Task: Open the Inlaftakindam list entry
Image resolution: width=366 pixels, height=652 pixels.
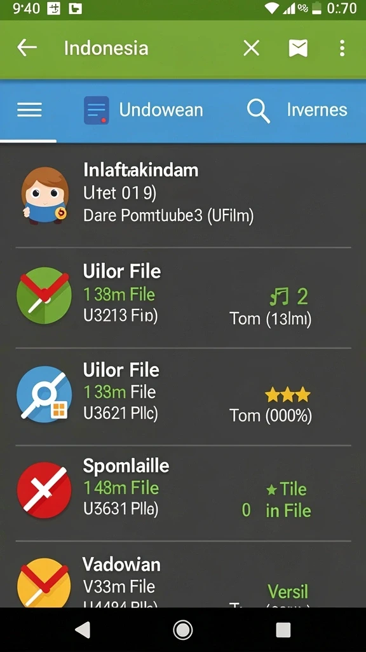Action: (x=183, y=195)
